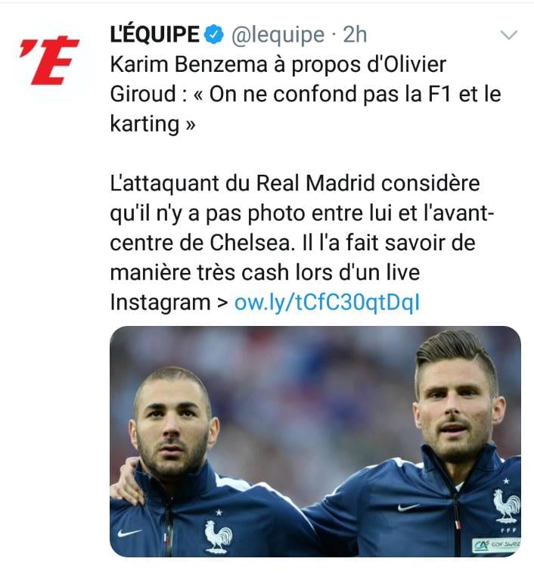Click rooster emblem on left jacket
534x574 pixels.
[218, 536]
